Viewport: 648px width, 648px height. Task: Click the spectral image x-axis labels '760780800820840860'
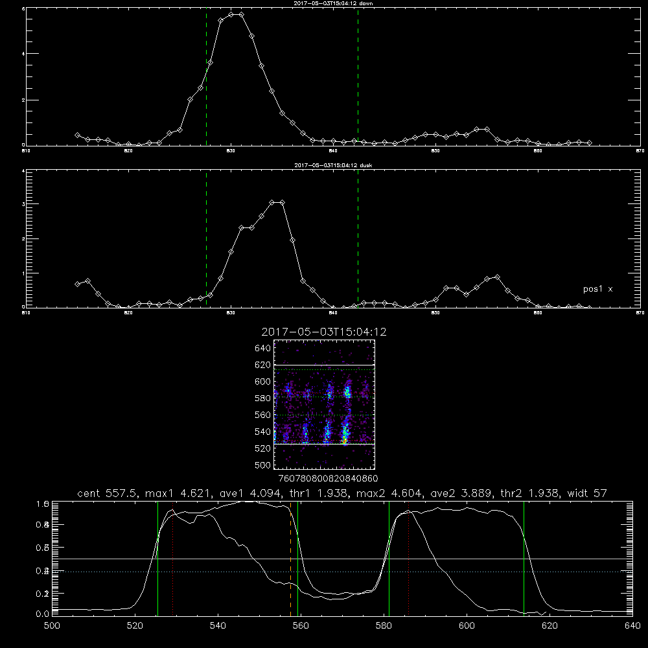click(x=328, y=479)
